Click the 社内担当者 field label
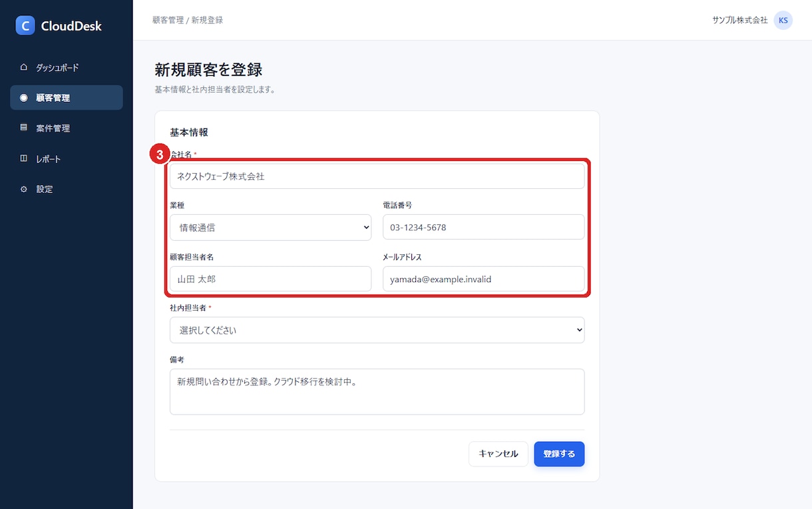Screen dimensions: 812x509 pos(188,308)
